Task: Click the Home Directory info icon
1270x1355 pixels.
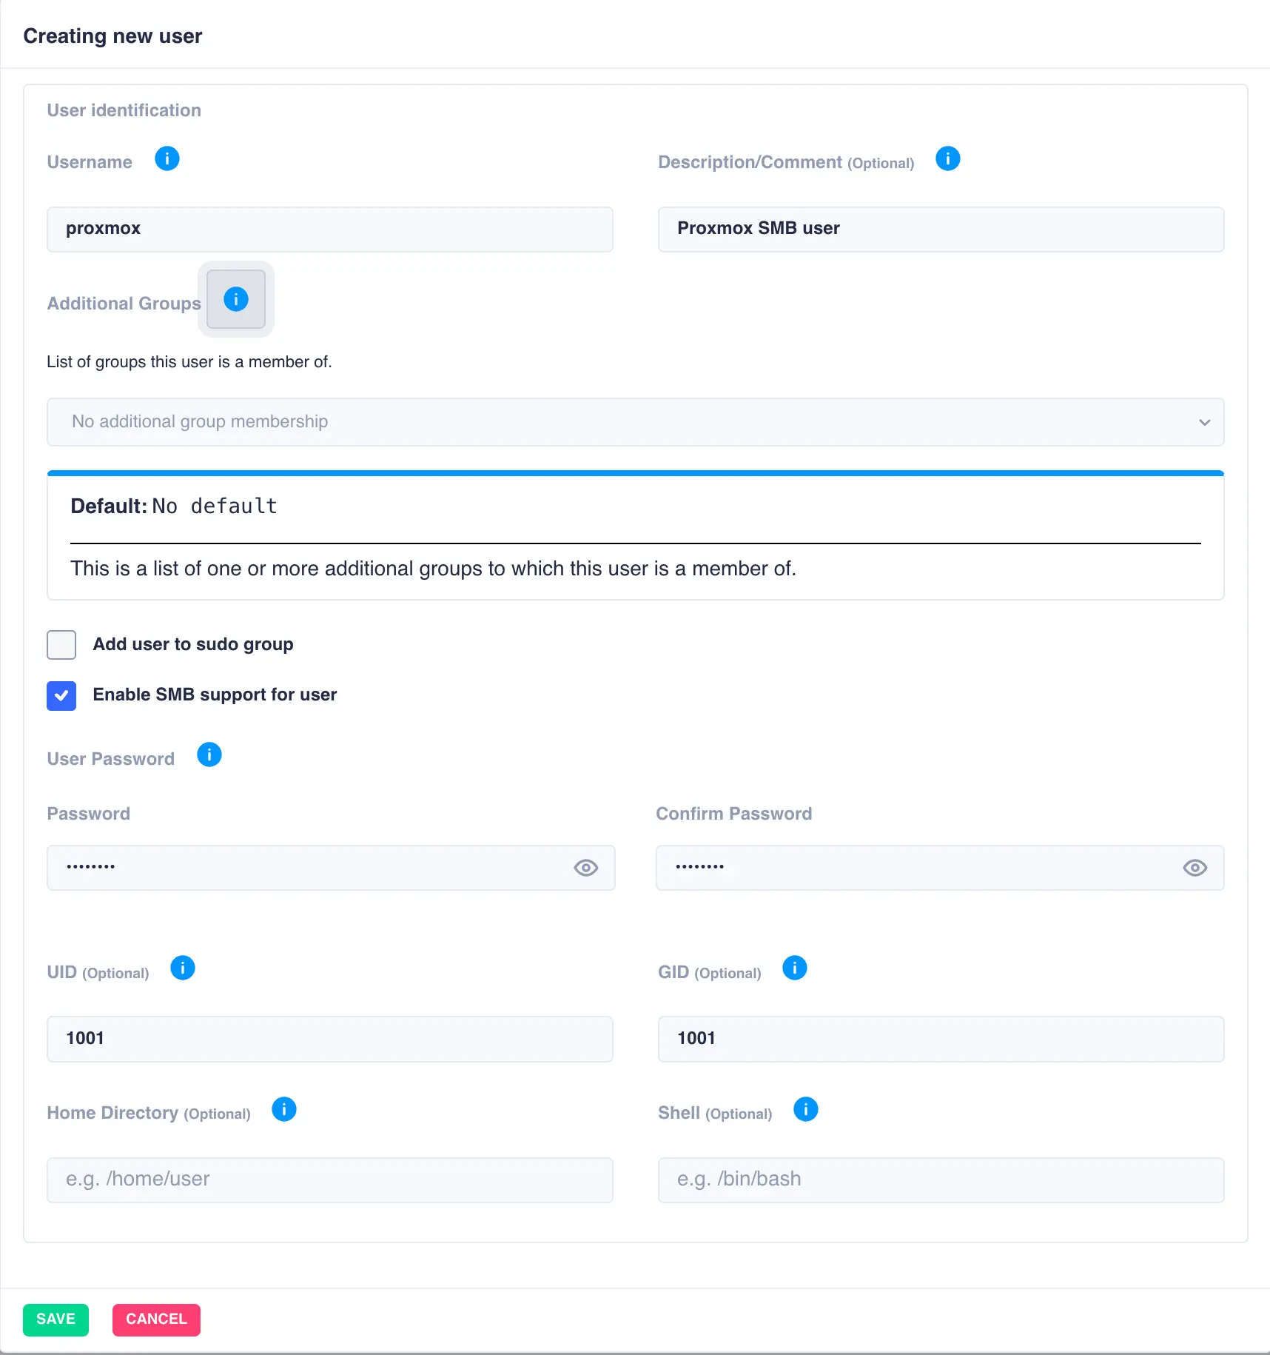Action: pos(284,1109)
